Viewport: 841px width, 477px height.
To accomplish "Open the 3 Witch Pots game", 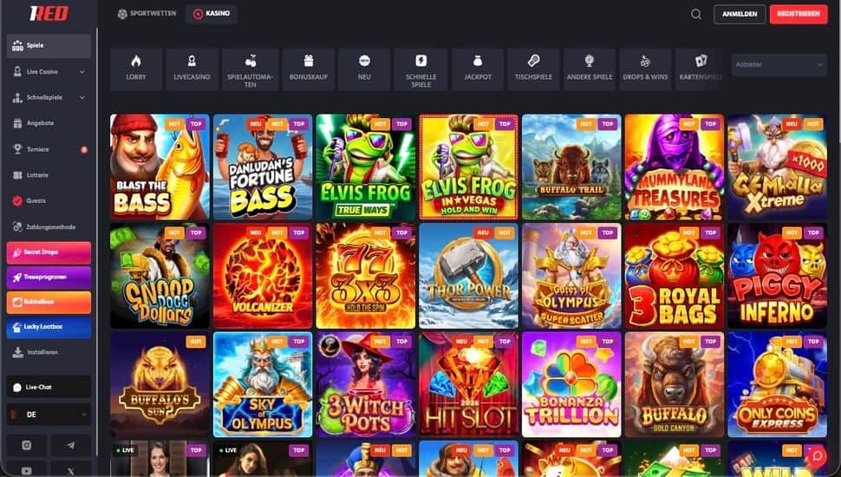I will tap(366, 385).
